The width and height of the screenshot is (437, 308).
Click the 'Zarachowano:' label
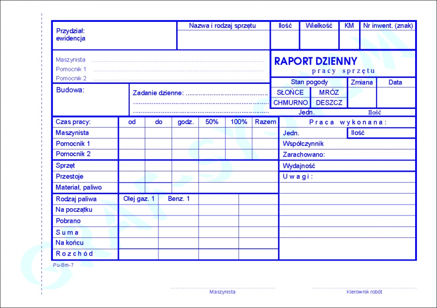pos(304,154)
